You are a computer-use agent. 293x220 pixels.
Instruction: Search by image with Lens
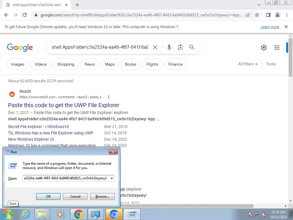click(x=180, y=47)
